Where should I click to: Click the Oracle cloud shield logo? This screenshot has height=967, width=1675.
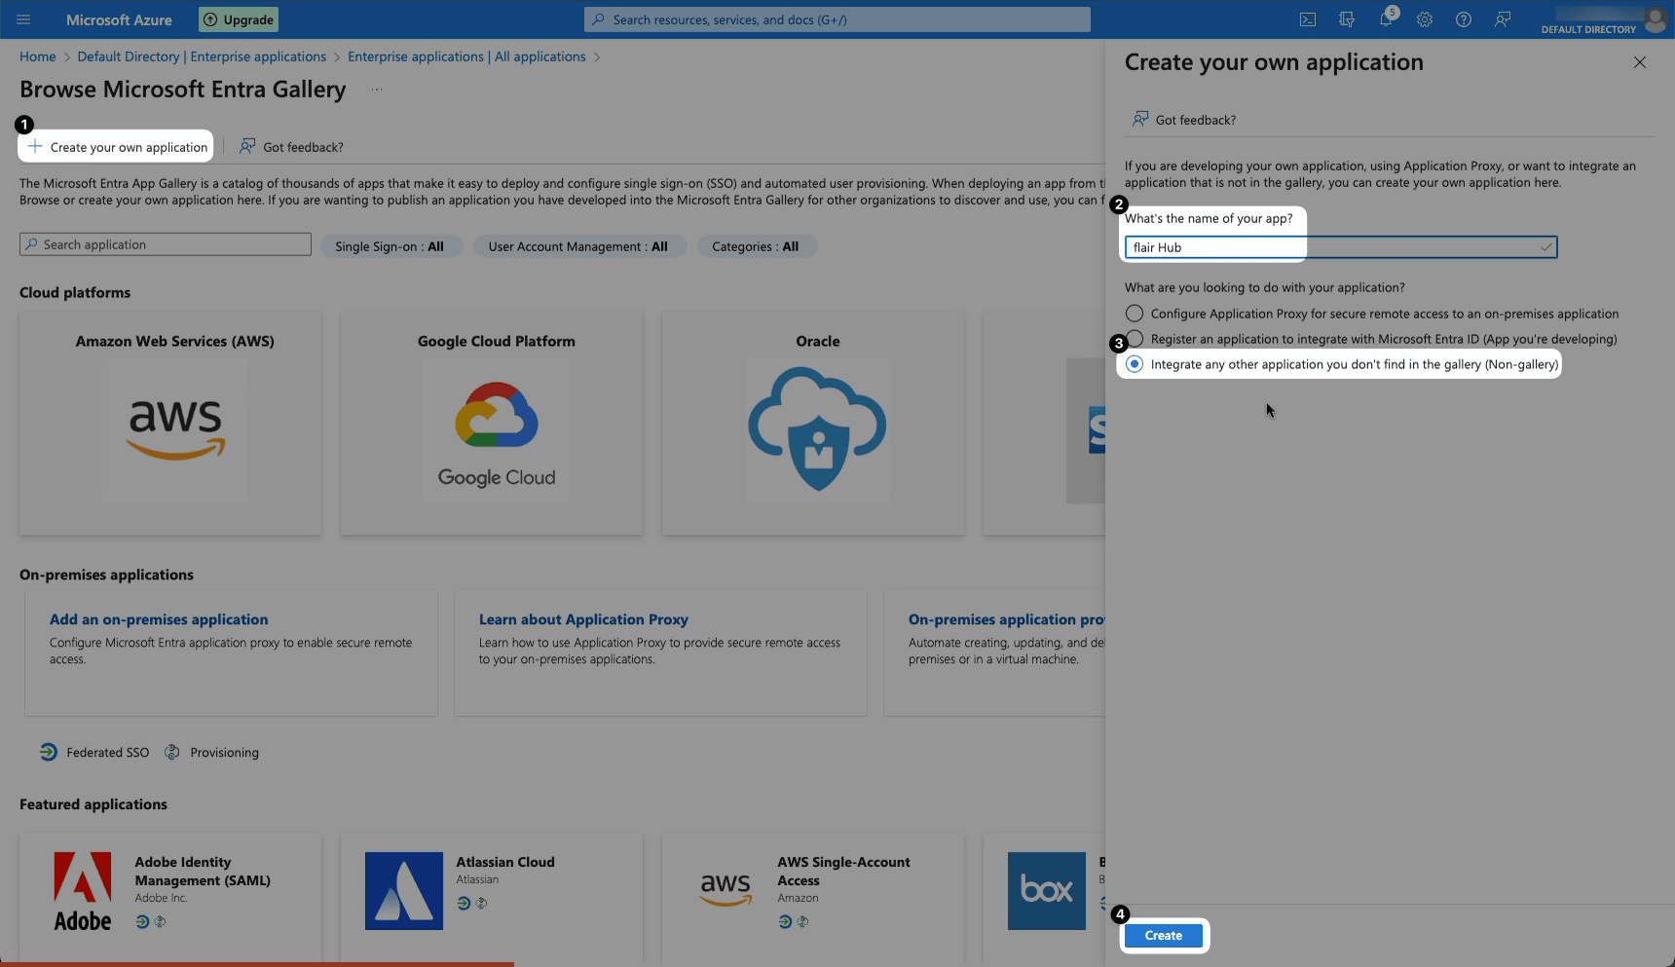click(818, 430)
